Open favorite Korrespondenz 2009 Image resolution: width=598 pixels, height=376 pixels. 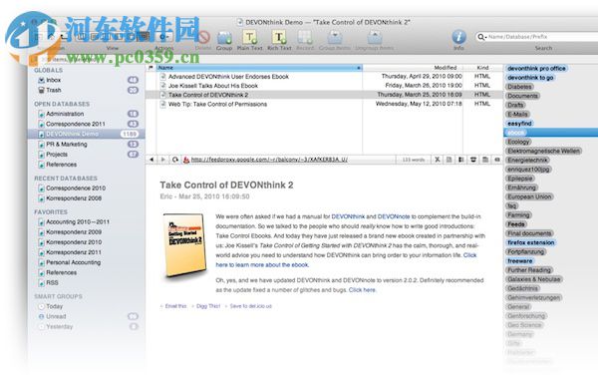pos(74,232)
